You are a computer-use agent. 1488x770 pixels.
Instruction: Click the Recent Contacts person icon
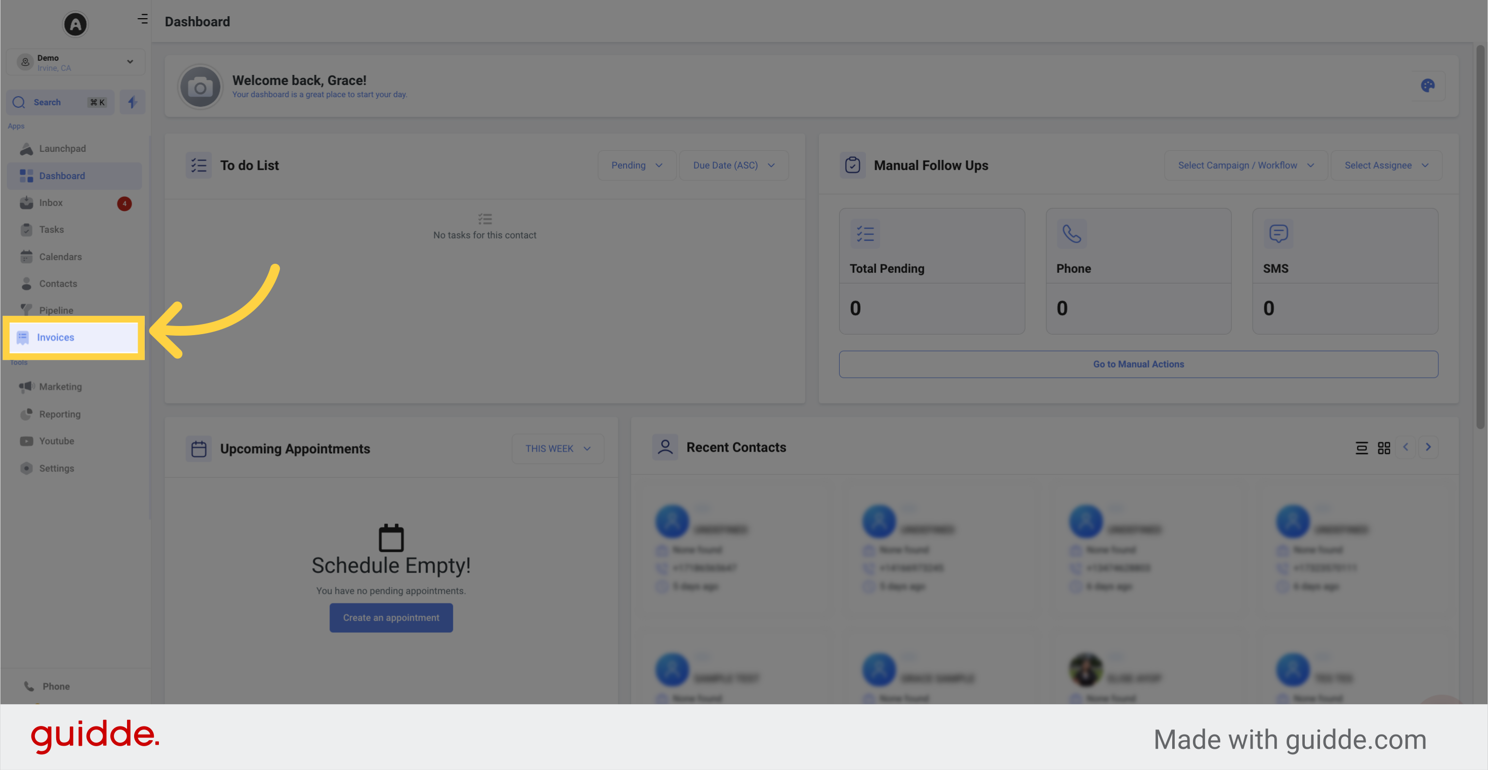[x=665, y=447]
